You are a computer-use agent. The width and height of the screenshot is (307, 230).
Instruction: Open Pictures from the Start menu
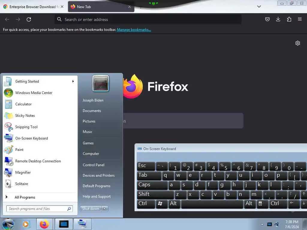89,121
